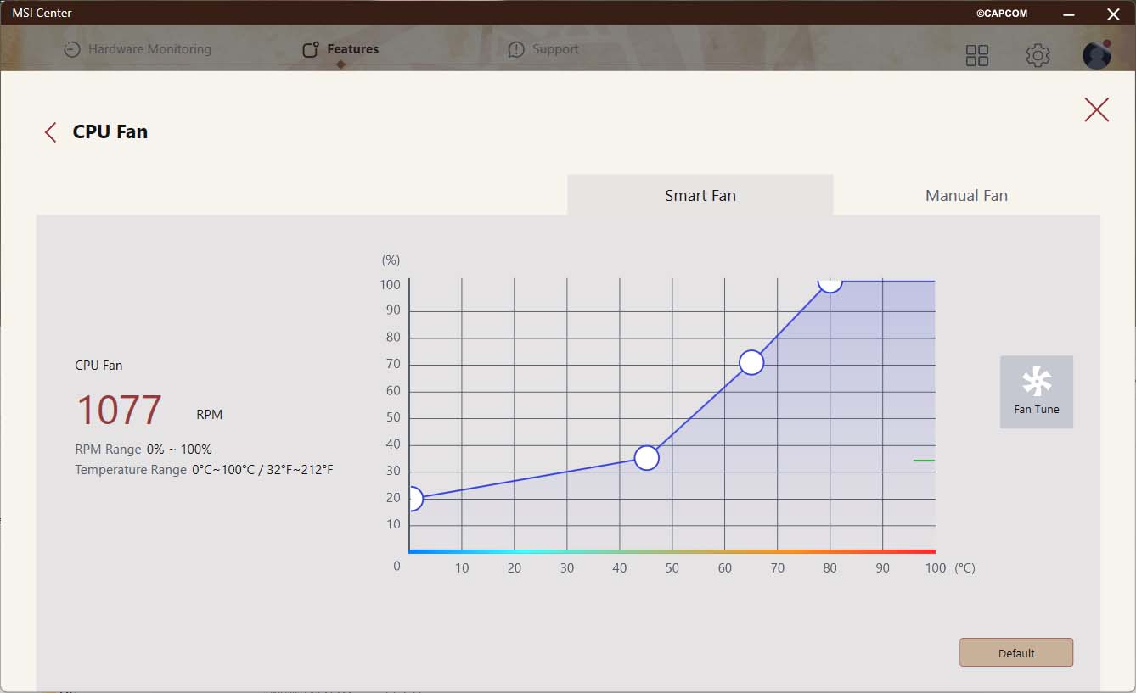Select the fan curve point near 45°C
The height and width of the screenshot is (693, 1136).
[x=647, y=458]
